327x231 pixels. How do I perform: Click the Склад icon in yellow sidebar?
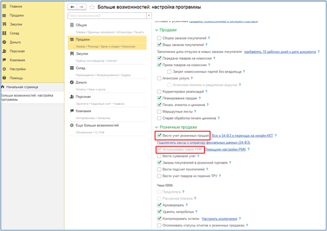(x=4, y=33)
